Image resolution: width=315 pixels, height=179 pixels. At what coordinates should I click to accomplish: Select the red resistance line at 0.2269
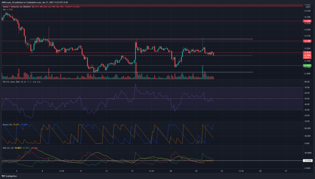[x=154, y=21]
